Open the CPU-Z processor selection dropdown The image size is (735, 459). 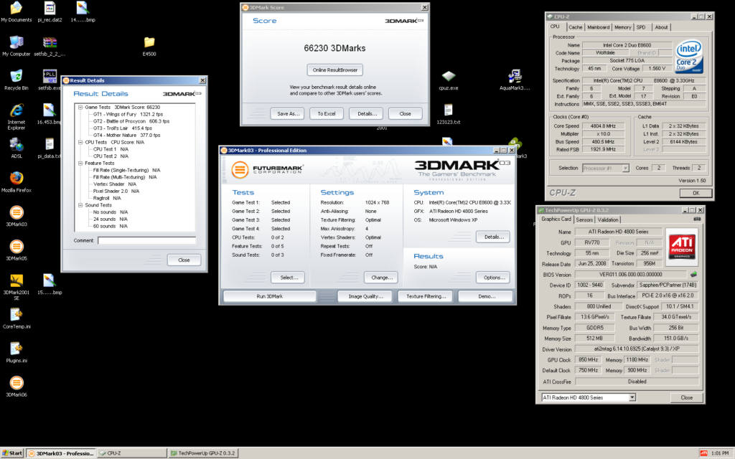click(625, 168)
